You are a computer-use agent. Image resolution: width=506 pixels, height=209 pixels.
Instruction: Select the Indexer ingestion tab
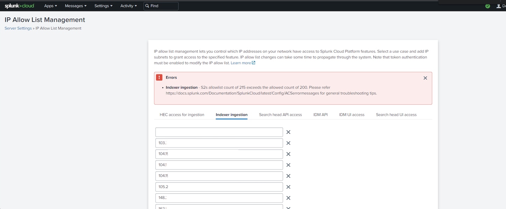tap(232, 114)
